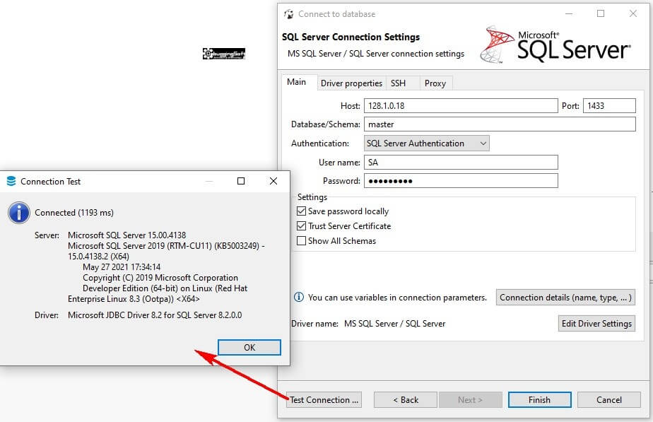Click 'MS SQL Server / SQL Server connection settings' subtitle

coord(376,54)
